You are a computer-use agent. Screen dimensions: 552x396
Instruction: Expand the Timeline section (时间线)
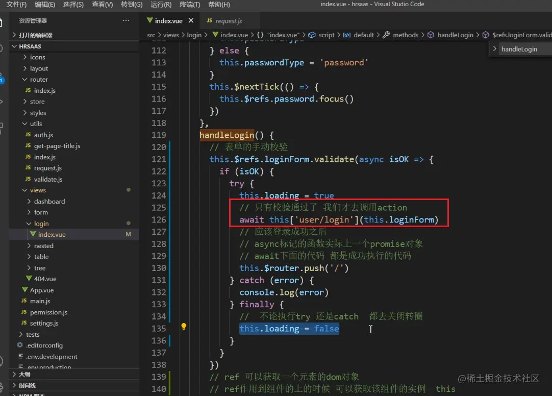tap(74, 385)
